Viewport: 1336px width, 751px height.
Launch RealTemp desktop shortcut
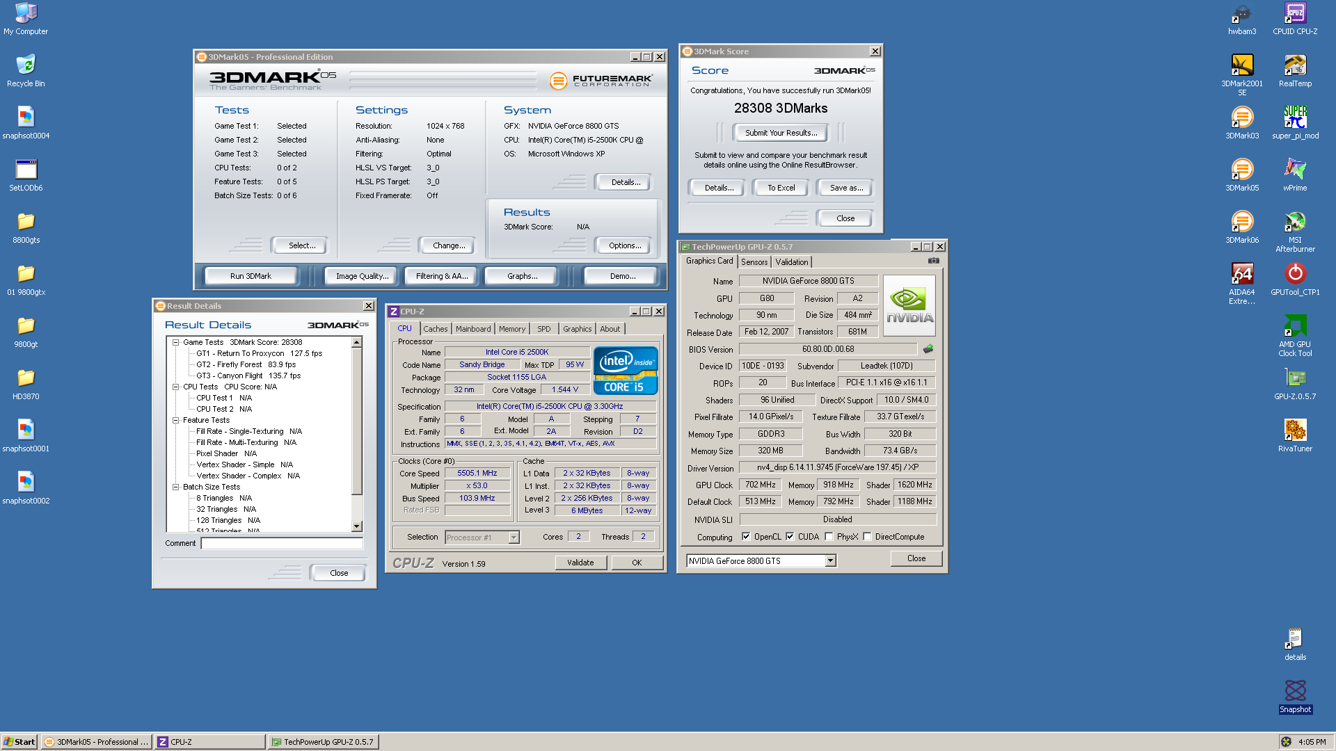tap(1295, 71)
